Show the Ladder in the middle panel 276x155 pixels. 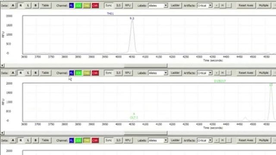175,73
